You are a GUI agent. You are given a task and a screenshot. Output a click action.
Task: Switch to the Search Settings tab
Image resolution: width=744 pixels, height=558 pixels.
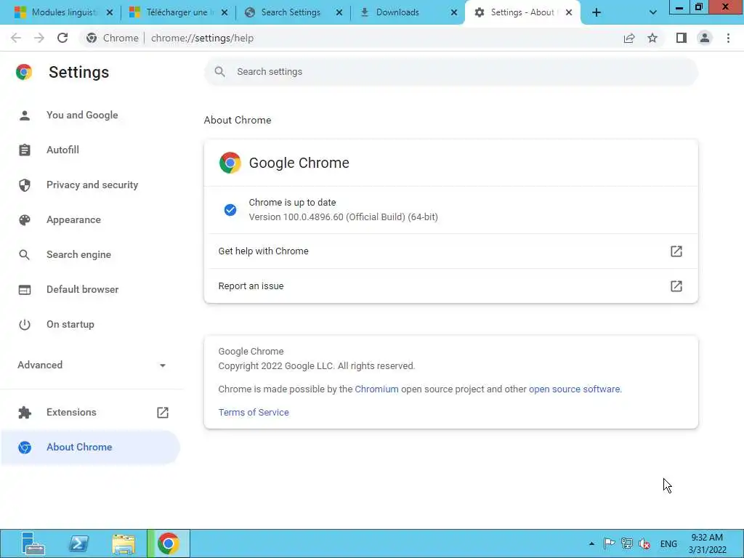[x=293, y=12]
